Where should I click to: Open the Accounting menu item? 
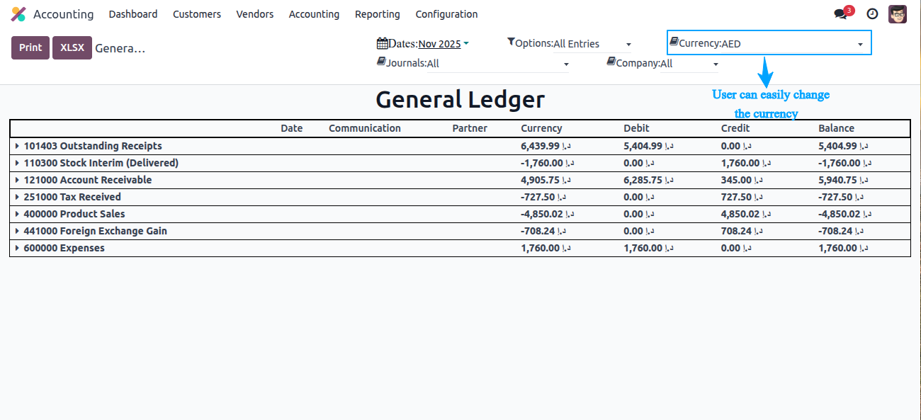314,14
